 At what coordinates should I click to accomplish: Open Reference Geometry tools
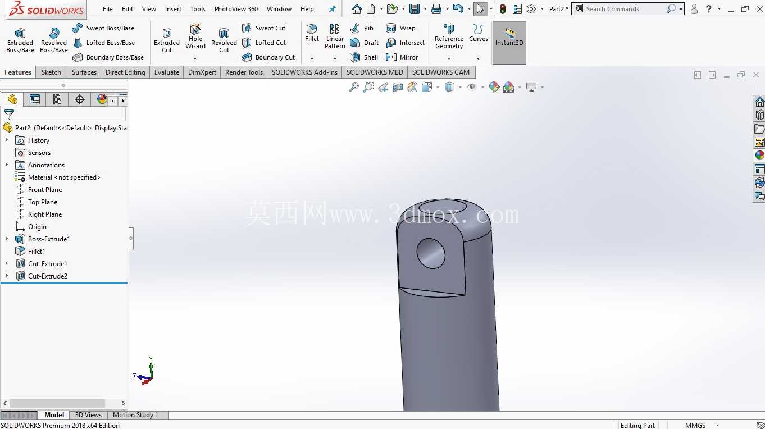449,37
